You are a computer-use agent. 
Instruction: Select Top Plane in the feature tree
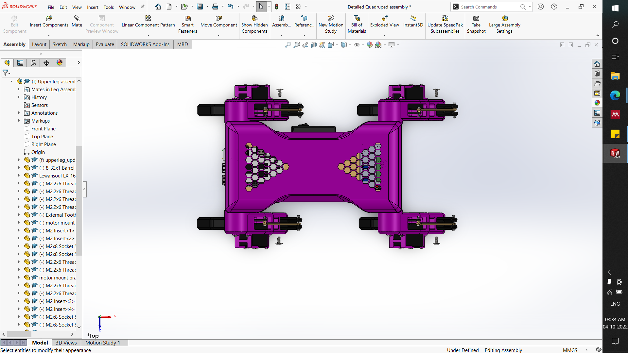tap(43, 136)
